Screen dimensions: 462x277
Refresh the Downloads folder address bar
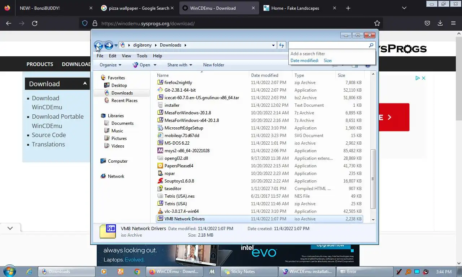(282, 45)
